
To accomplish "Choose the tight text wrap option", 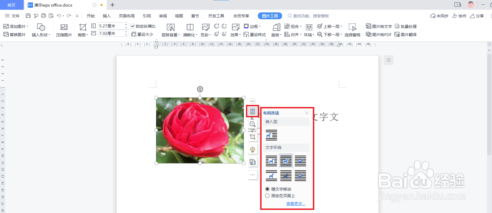I will tap(286, 161).
